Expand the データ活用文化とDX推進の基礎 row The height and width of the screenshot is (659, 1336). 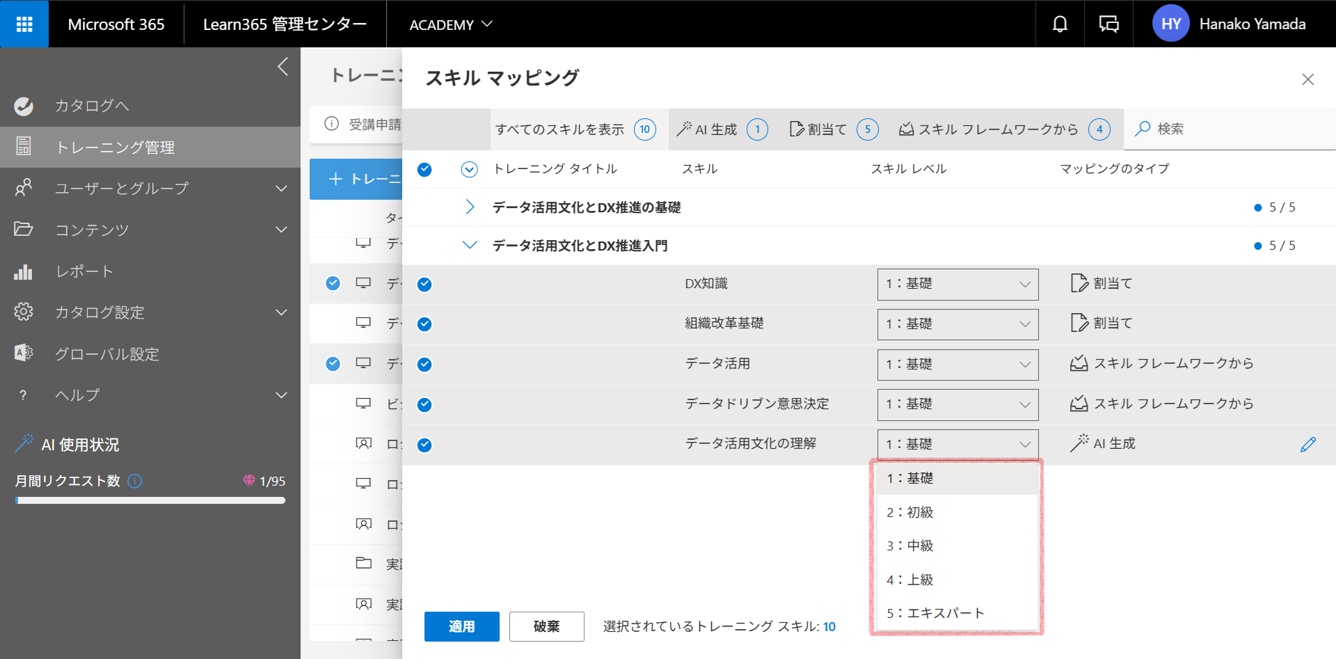(x=470, y=207)
